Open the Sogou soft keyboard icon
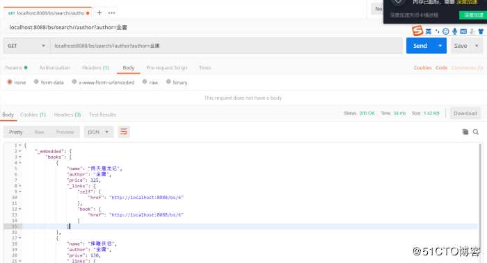Image resolution: width=487 pixels, height=263 pixels. (x=463, y=31)
